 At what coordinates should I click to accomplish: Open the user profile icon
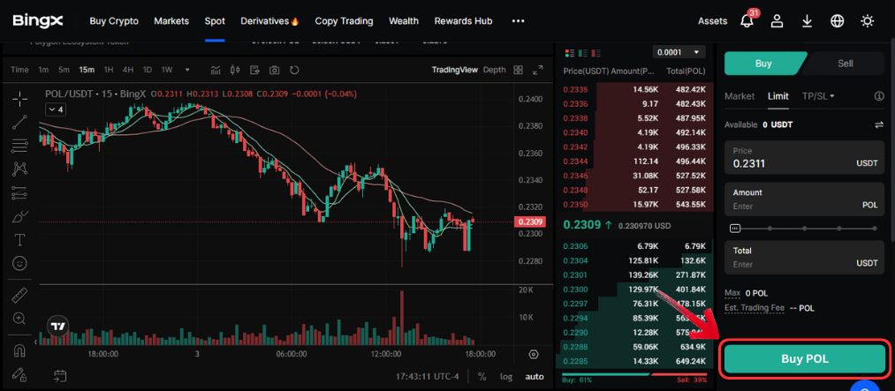(777, 21)
